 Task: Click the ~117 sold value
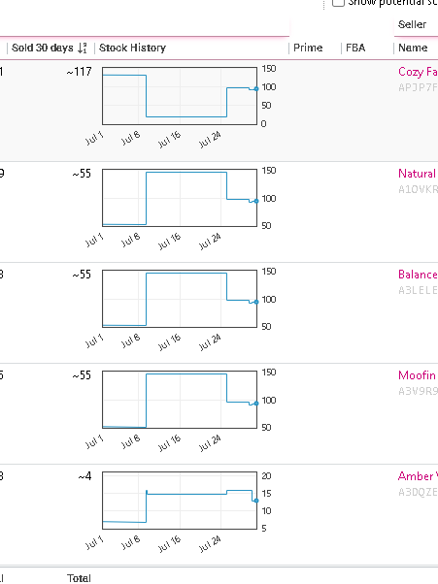tap(79, 72)
